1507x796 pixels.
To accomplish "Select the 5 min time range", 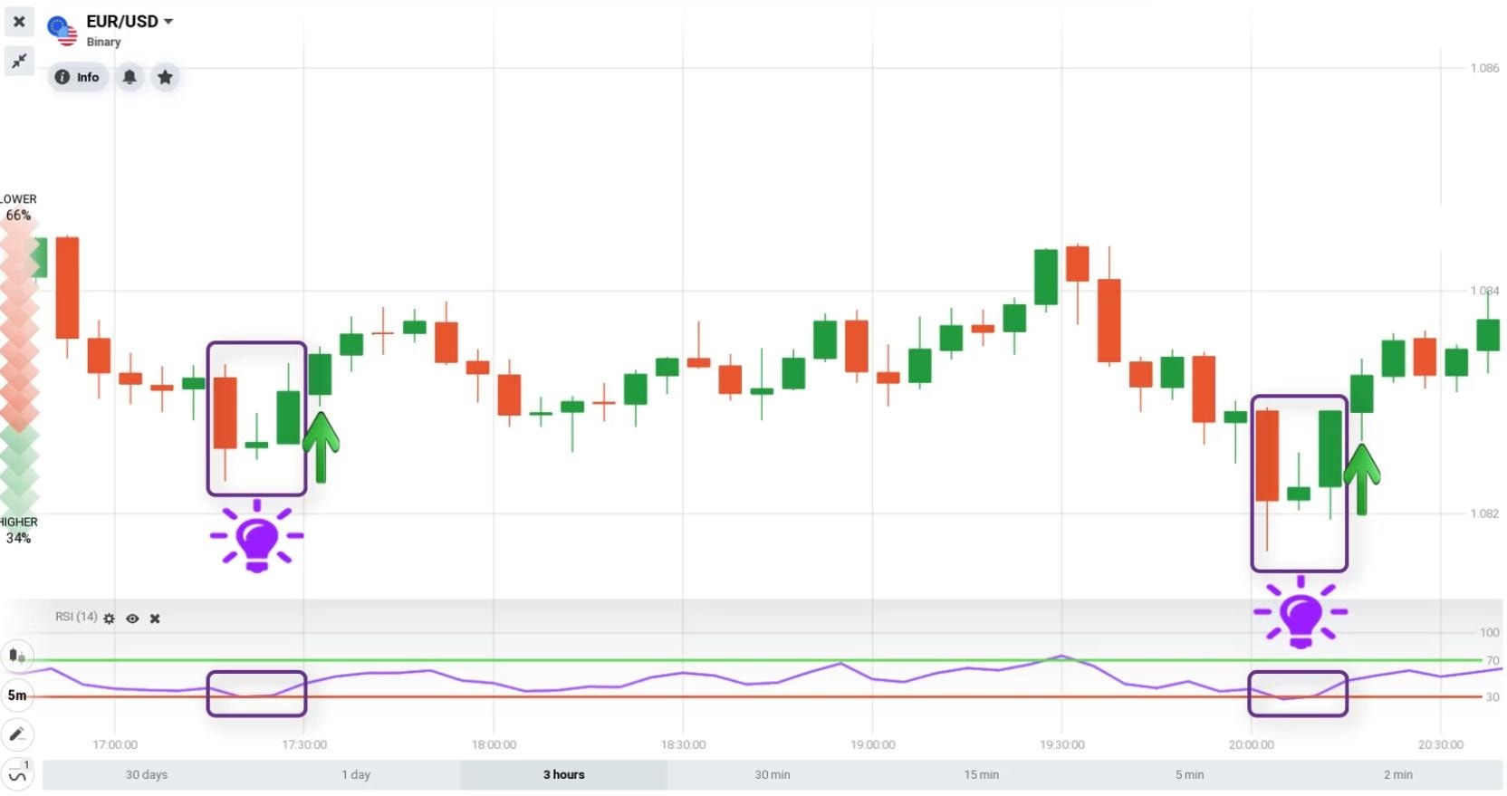I will (1190, 774).
